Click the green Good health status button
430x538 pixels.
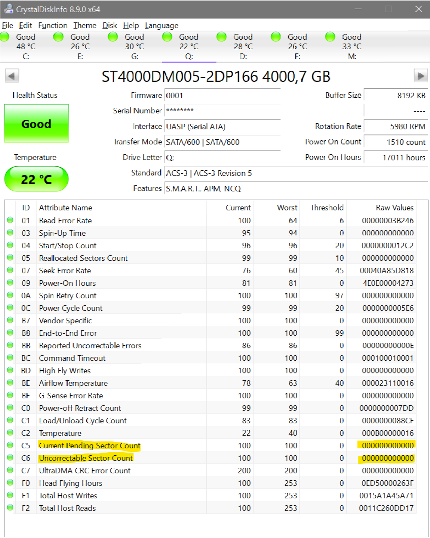tap(36, 124)
